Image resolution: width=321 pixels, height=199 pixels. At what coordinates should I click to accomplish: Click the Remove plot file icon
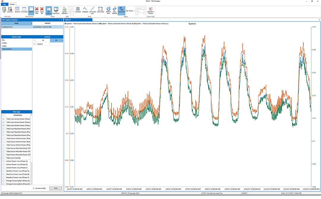pos(10,10)
